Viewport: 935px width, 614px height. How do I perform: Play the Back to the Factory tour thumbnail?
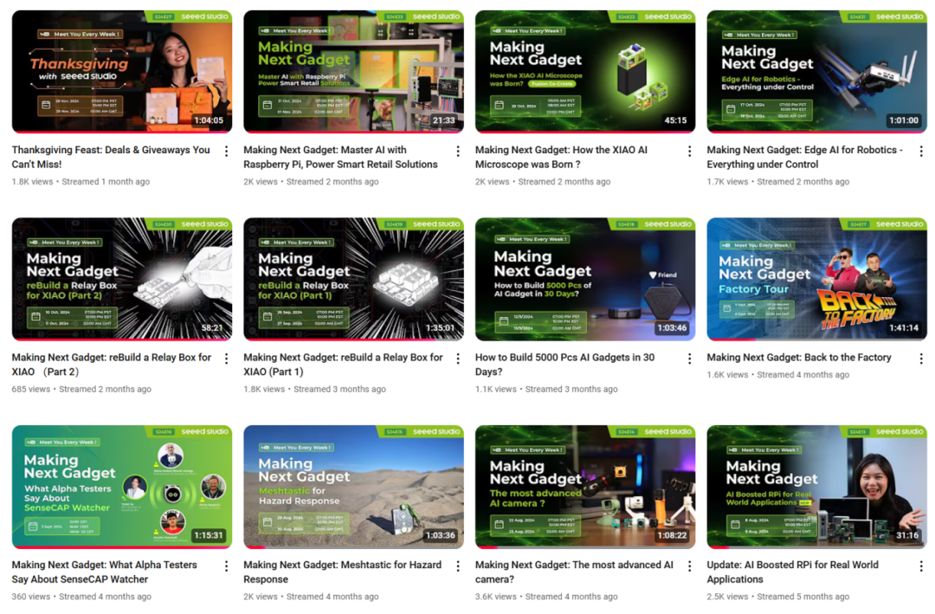[816, 279]
